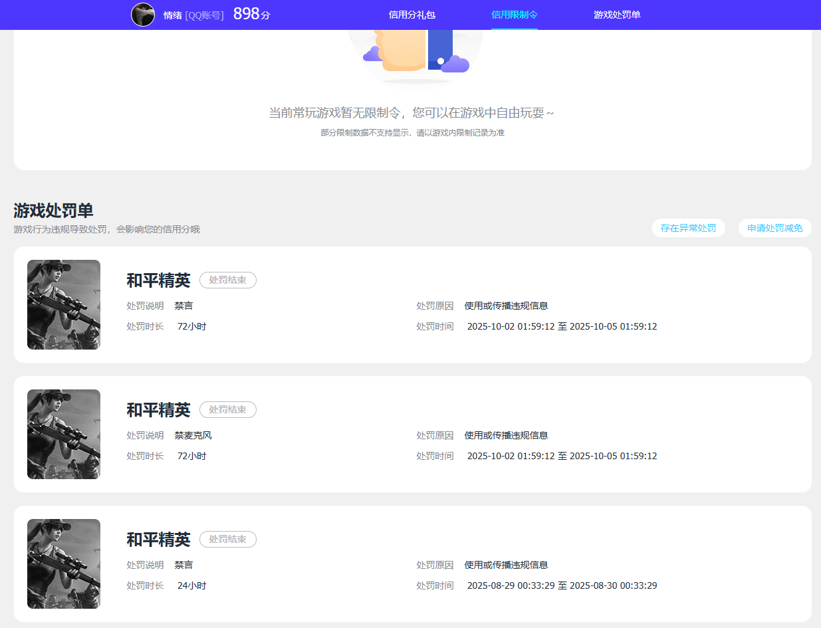The image size is (821, 628).
Task: Click 和平精英 title of 24小时 record
Action: coord(158,540)
